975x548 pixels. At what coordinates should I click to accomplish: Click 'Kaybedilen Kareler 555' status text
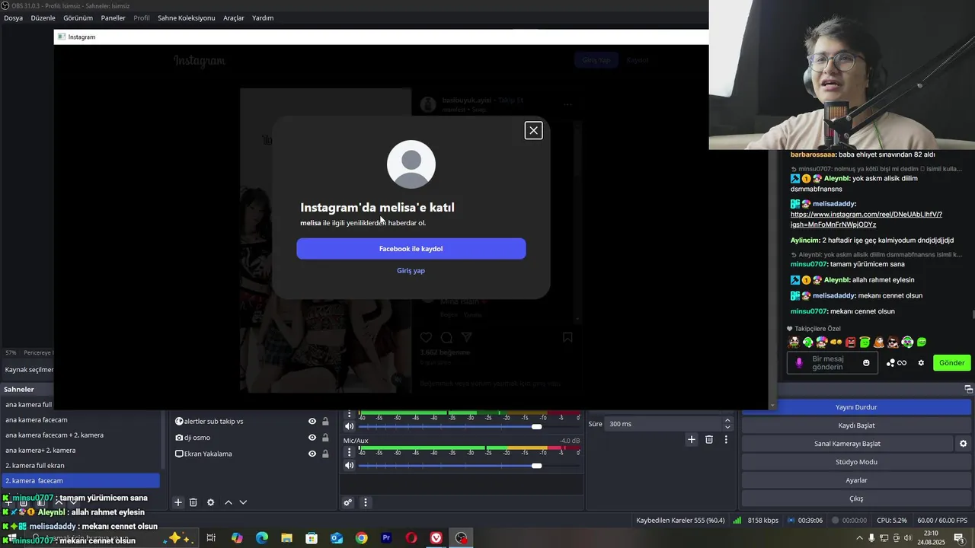(x=680, y=521)
